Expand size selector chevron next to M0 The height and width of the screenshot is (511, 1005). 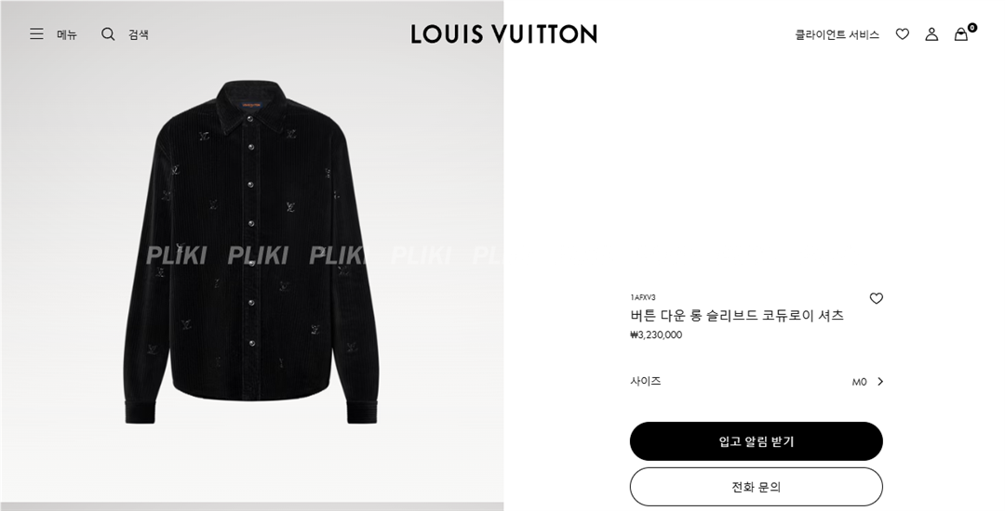[880, 382]
